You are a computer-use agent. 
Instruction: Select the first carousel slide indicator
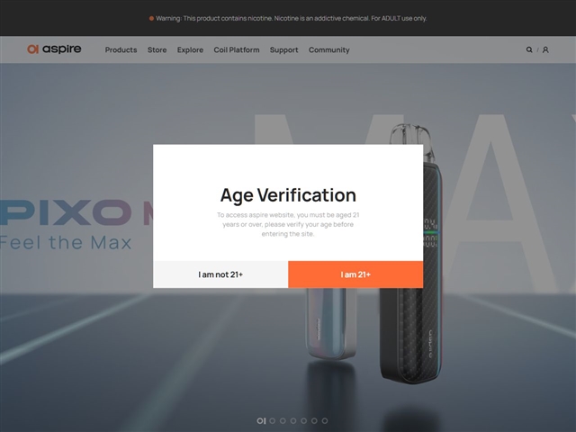261,421
